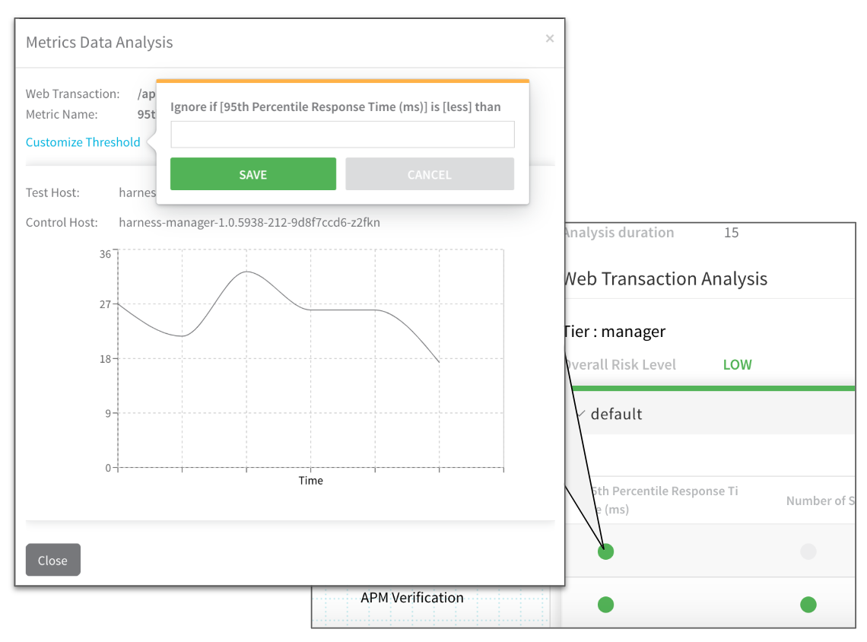Select the APM Verification workflow step
Viewport: 867px width, 642px height.
(412, 598)
